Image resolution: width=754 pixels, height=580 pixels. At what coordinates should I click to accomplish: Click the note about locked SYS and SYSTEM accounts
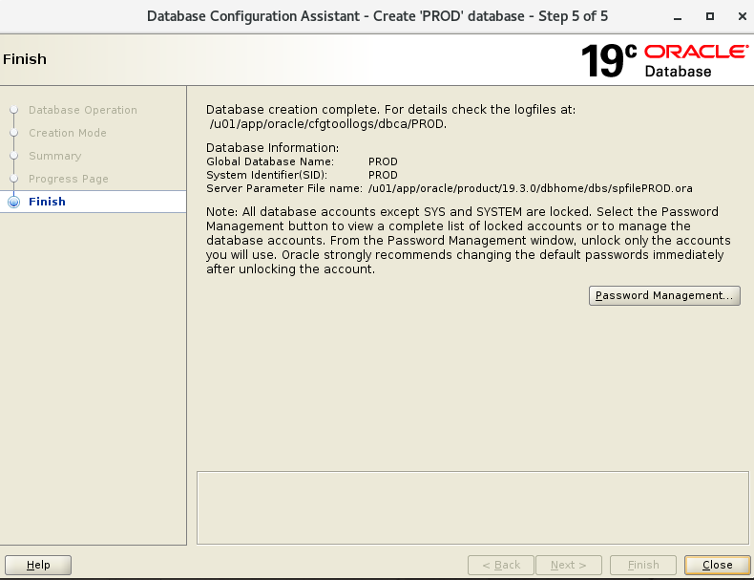click(x=468, y=241)
